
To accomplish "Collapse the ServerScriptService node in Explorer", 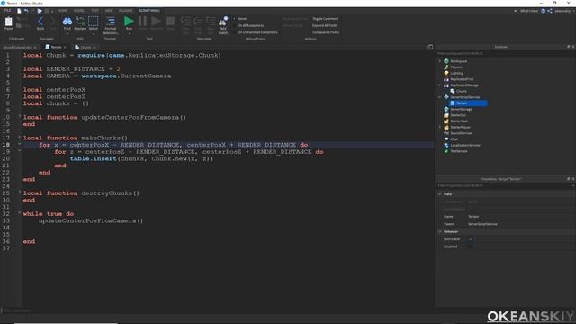I will (440, 97).
